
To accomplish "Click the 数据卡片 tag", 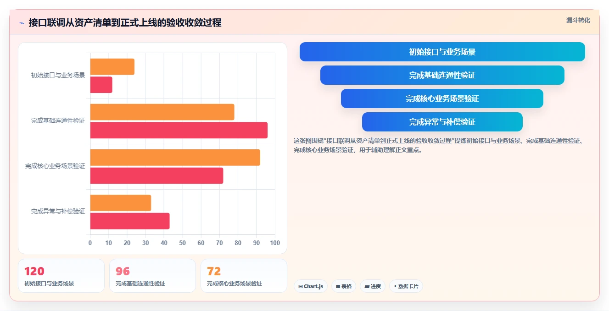I will click(406, 286).
